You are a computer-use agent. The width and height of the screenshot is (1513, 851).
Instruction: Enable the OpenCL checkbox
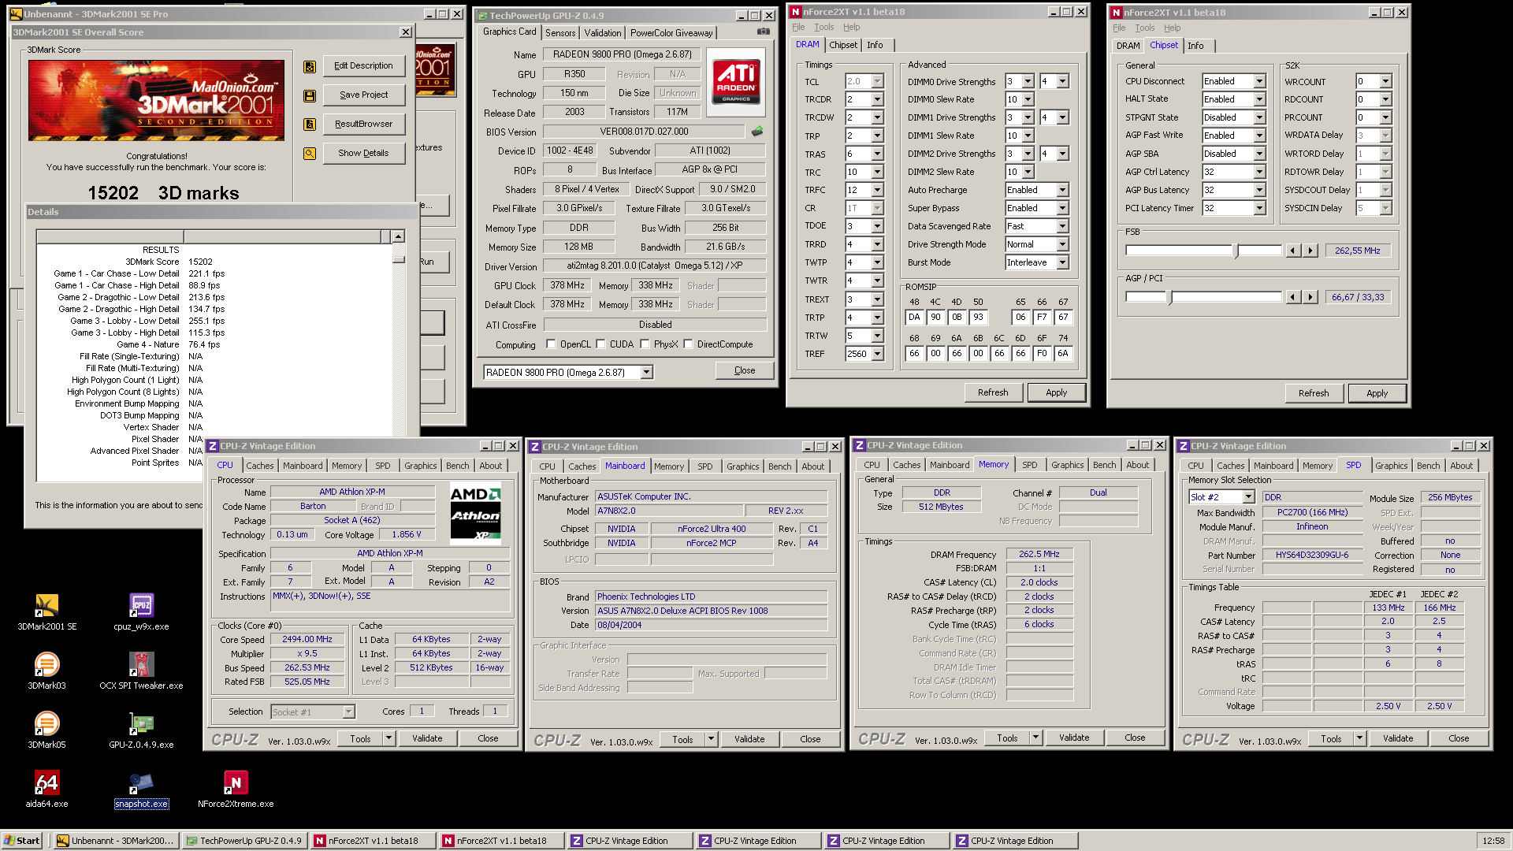click(x=551, y=344)
